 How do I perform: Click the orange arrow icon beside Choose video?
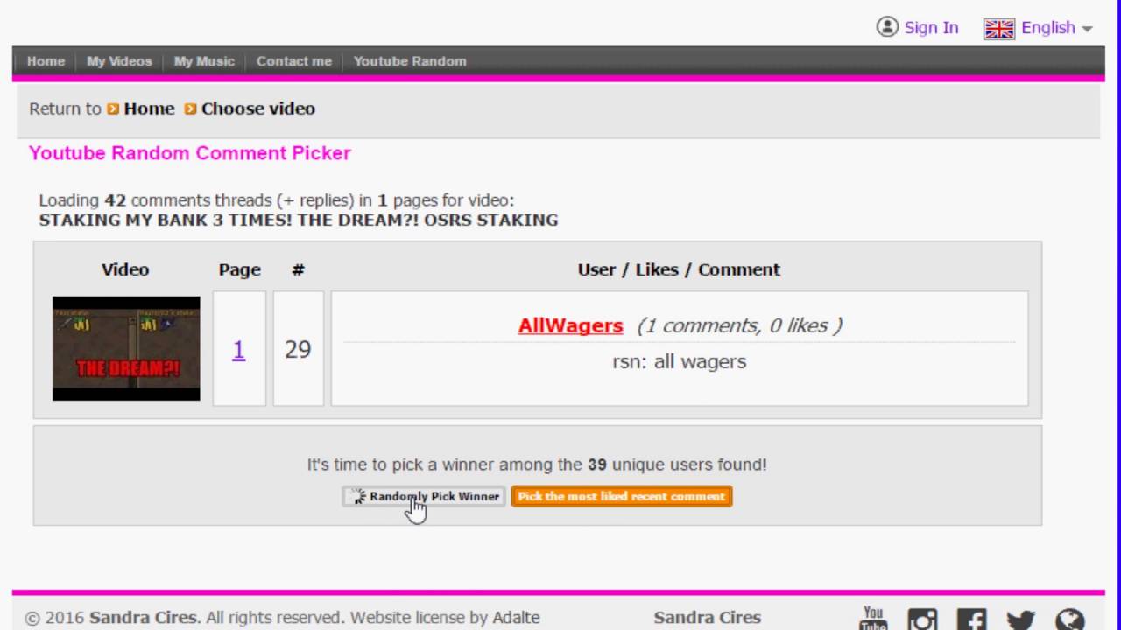[x=190, y=109]
